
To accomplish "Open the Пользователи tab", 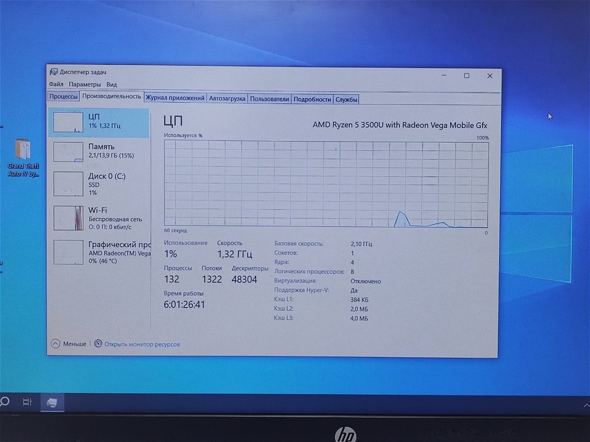I will click(x=270, y=99).
